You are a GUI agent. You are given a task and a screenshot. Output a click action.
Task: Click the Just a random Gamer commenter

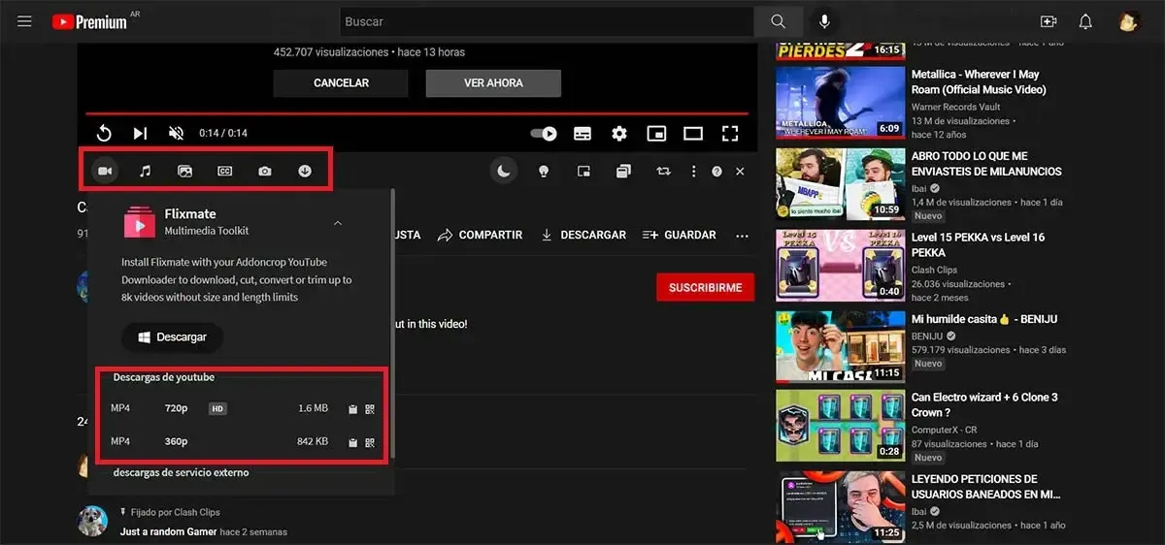(x=167, y=531)
